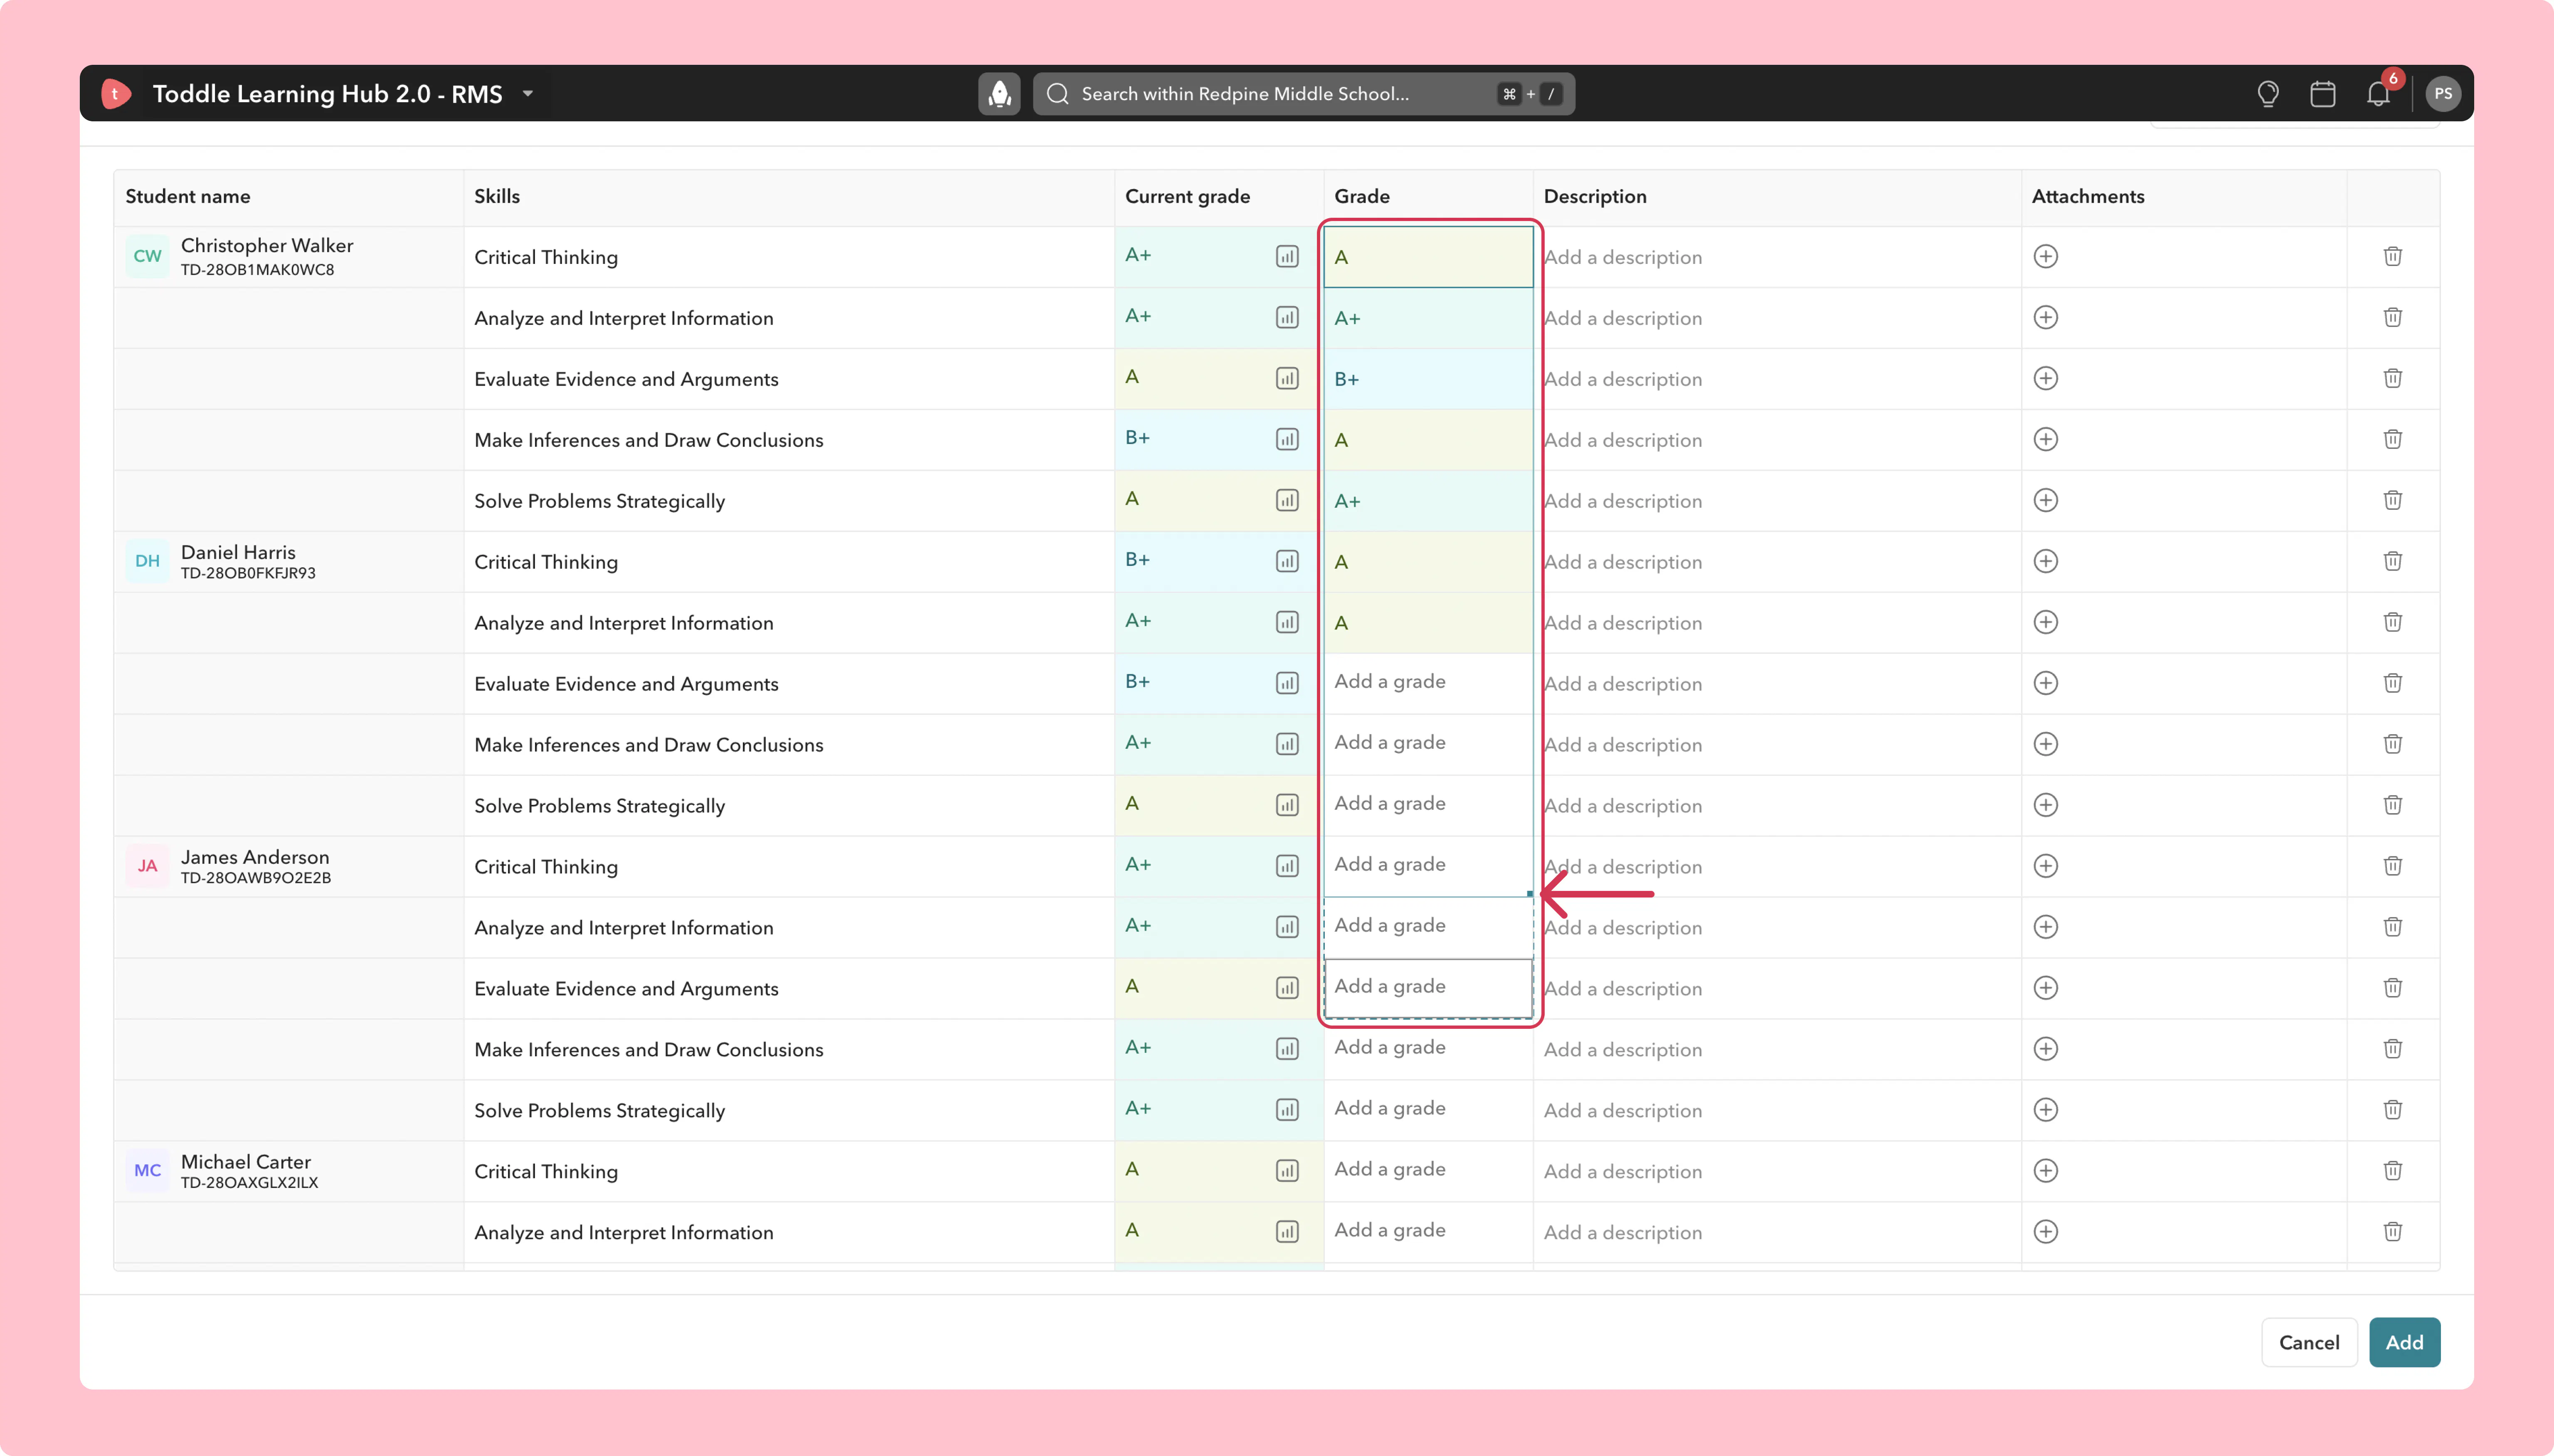The height and width of the screenshot is (1456, 2554).
Task: Open grade A+ for Christopher Walker Analyze and Interpret
Action: (1429, 318)
